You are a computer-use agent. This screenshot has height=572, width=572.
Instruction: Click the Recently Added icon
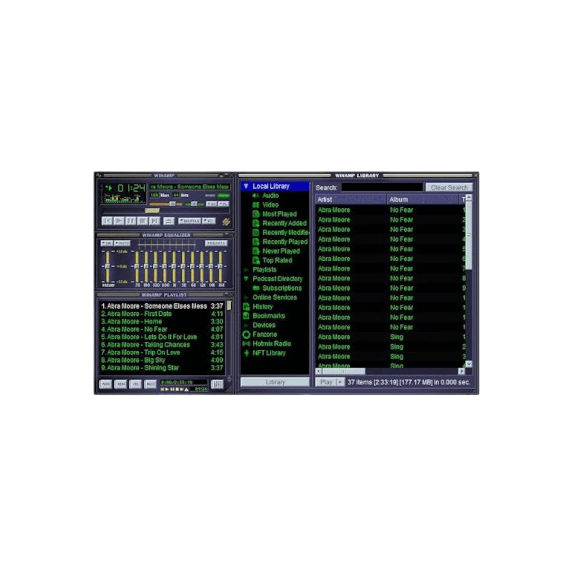(x=256, y=223)
